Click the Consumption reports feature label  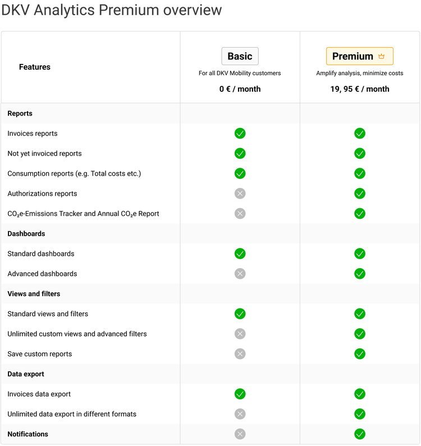(x=74, y=174)
